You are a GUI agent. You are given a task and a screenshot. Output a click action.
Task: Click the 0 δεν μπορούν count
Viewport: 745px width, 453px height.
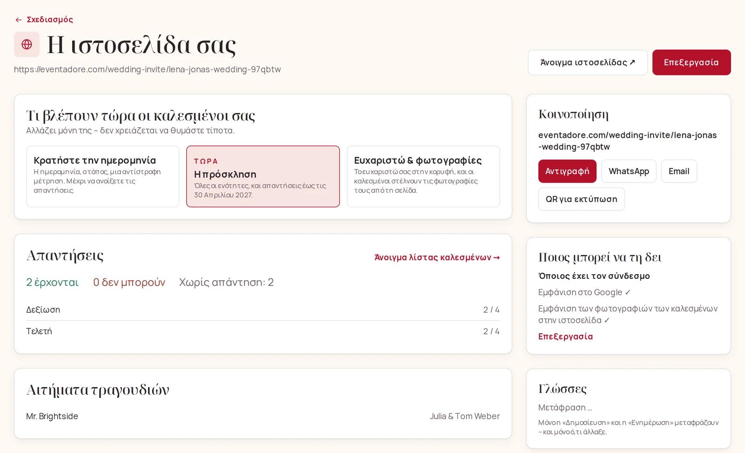click(129, 282)
